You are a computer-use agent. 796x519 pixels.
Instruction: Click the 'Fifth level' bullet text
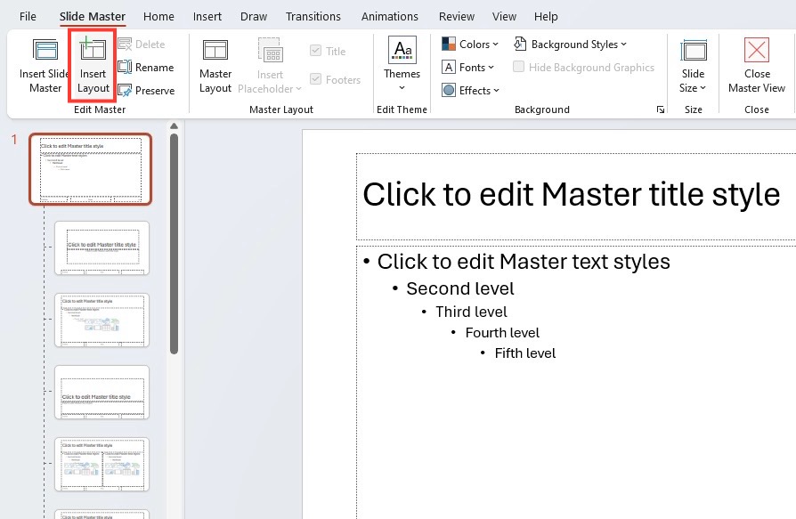coord(525,353)
